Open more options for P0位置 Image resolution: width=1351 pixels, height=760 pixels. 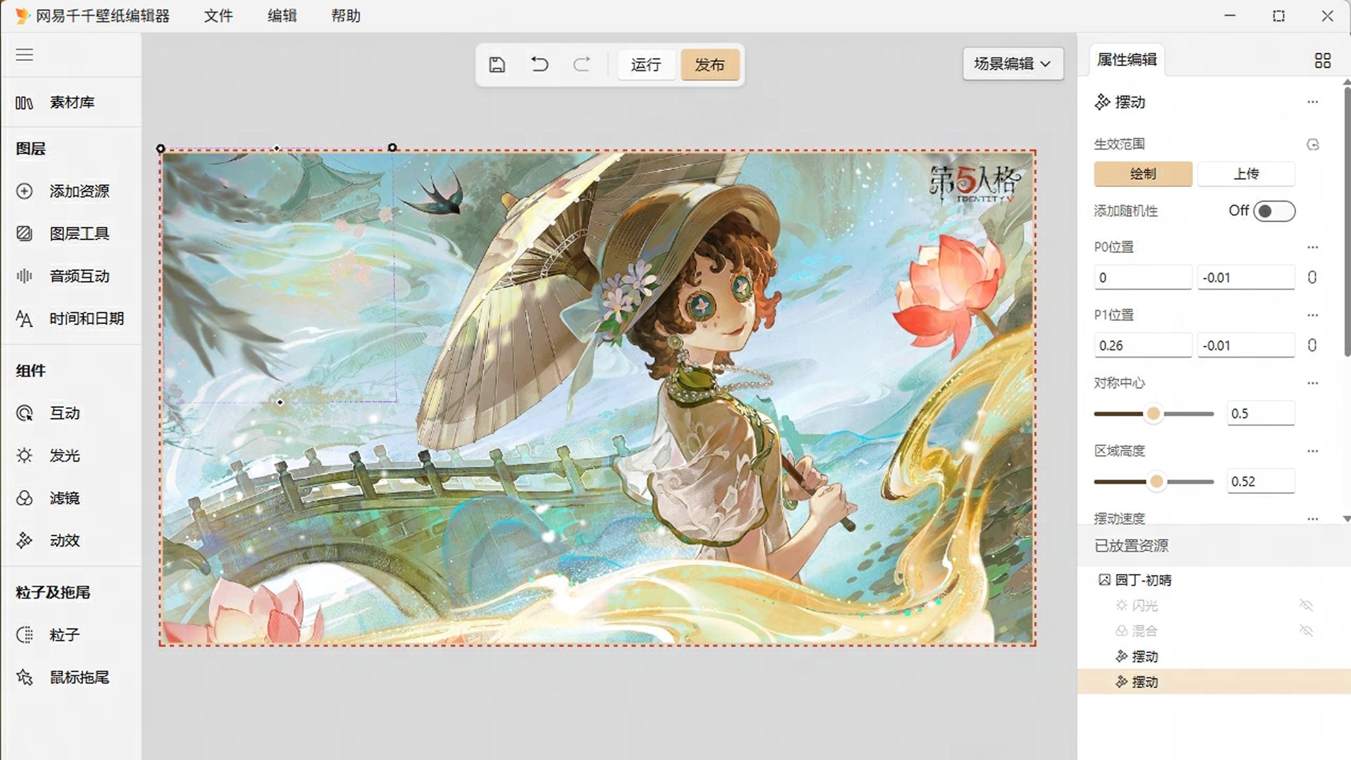[x=1313, y=247]
